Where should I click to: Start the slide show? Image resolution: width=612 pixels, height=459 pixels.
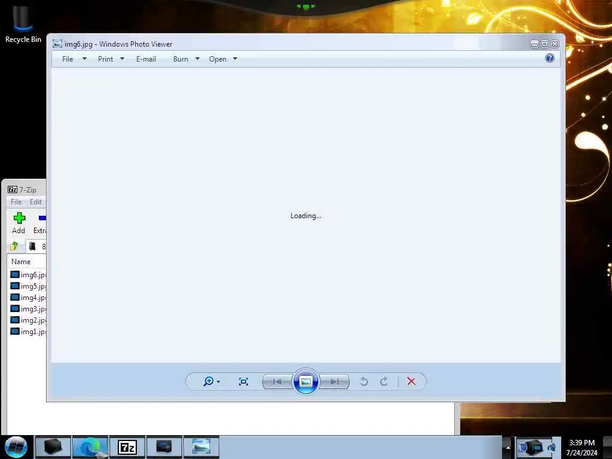click(x=305, y=381)
